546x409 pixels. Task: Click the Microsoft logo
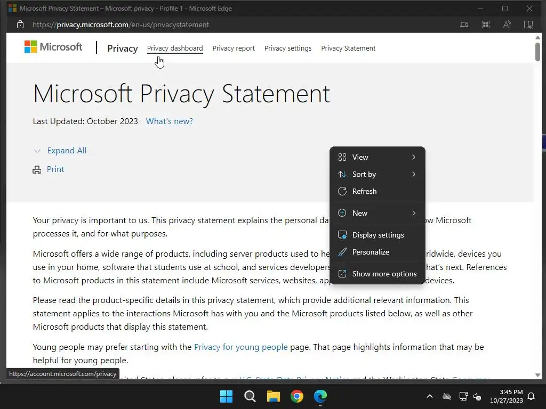tap(53, 47)
